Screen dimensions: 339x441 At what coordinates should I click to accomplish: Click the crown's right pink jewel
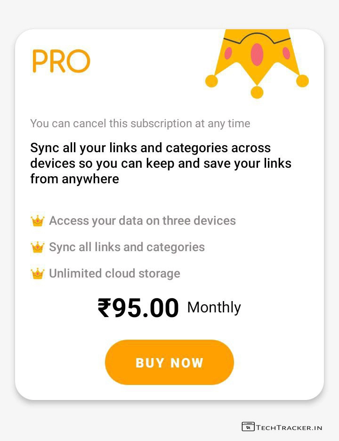(286, 53)
